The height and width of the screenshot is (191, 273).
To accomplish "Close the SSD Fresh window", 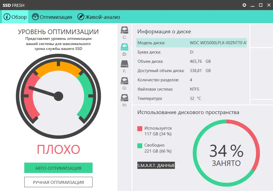I will coord(269,5).
